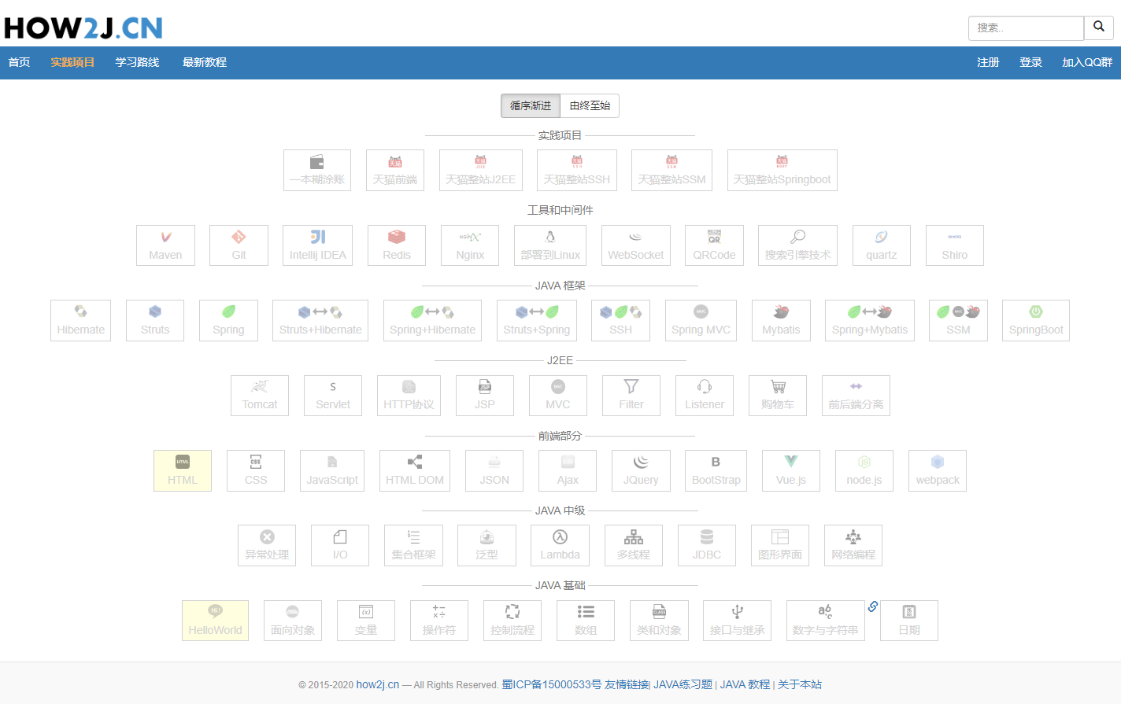This screenshot has height=704, width=1121.
Task: Open 学习路线 in the navigation bar
Action: pyautogui.click(x=137, y=62)
